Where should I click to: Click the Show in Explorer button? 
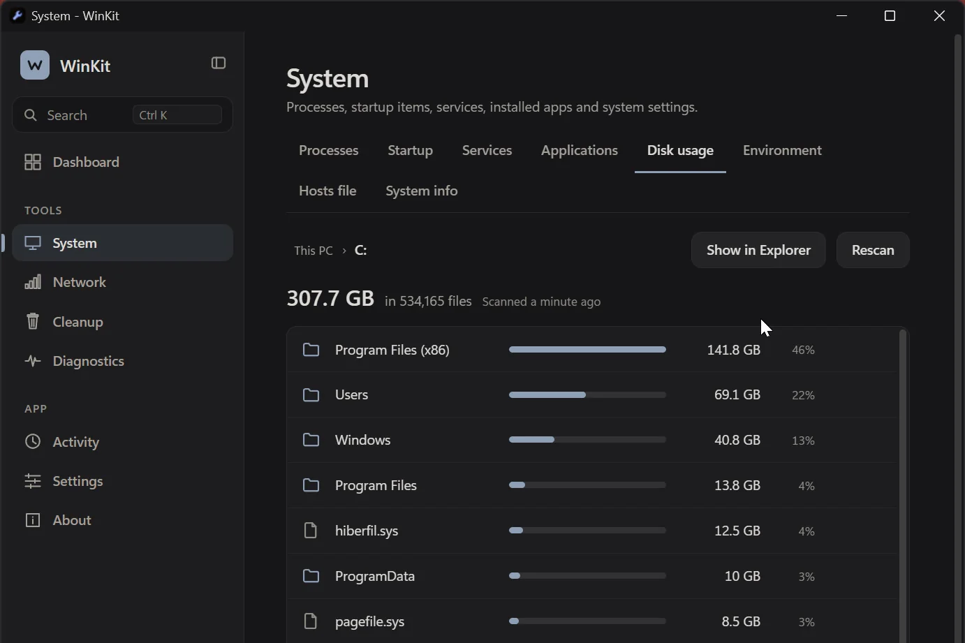point(758,250)
